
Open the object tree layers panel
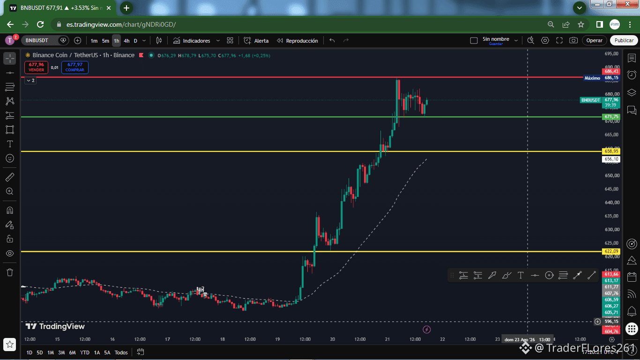click(632, 92)
